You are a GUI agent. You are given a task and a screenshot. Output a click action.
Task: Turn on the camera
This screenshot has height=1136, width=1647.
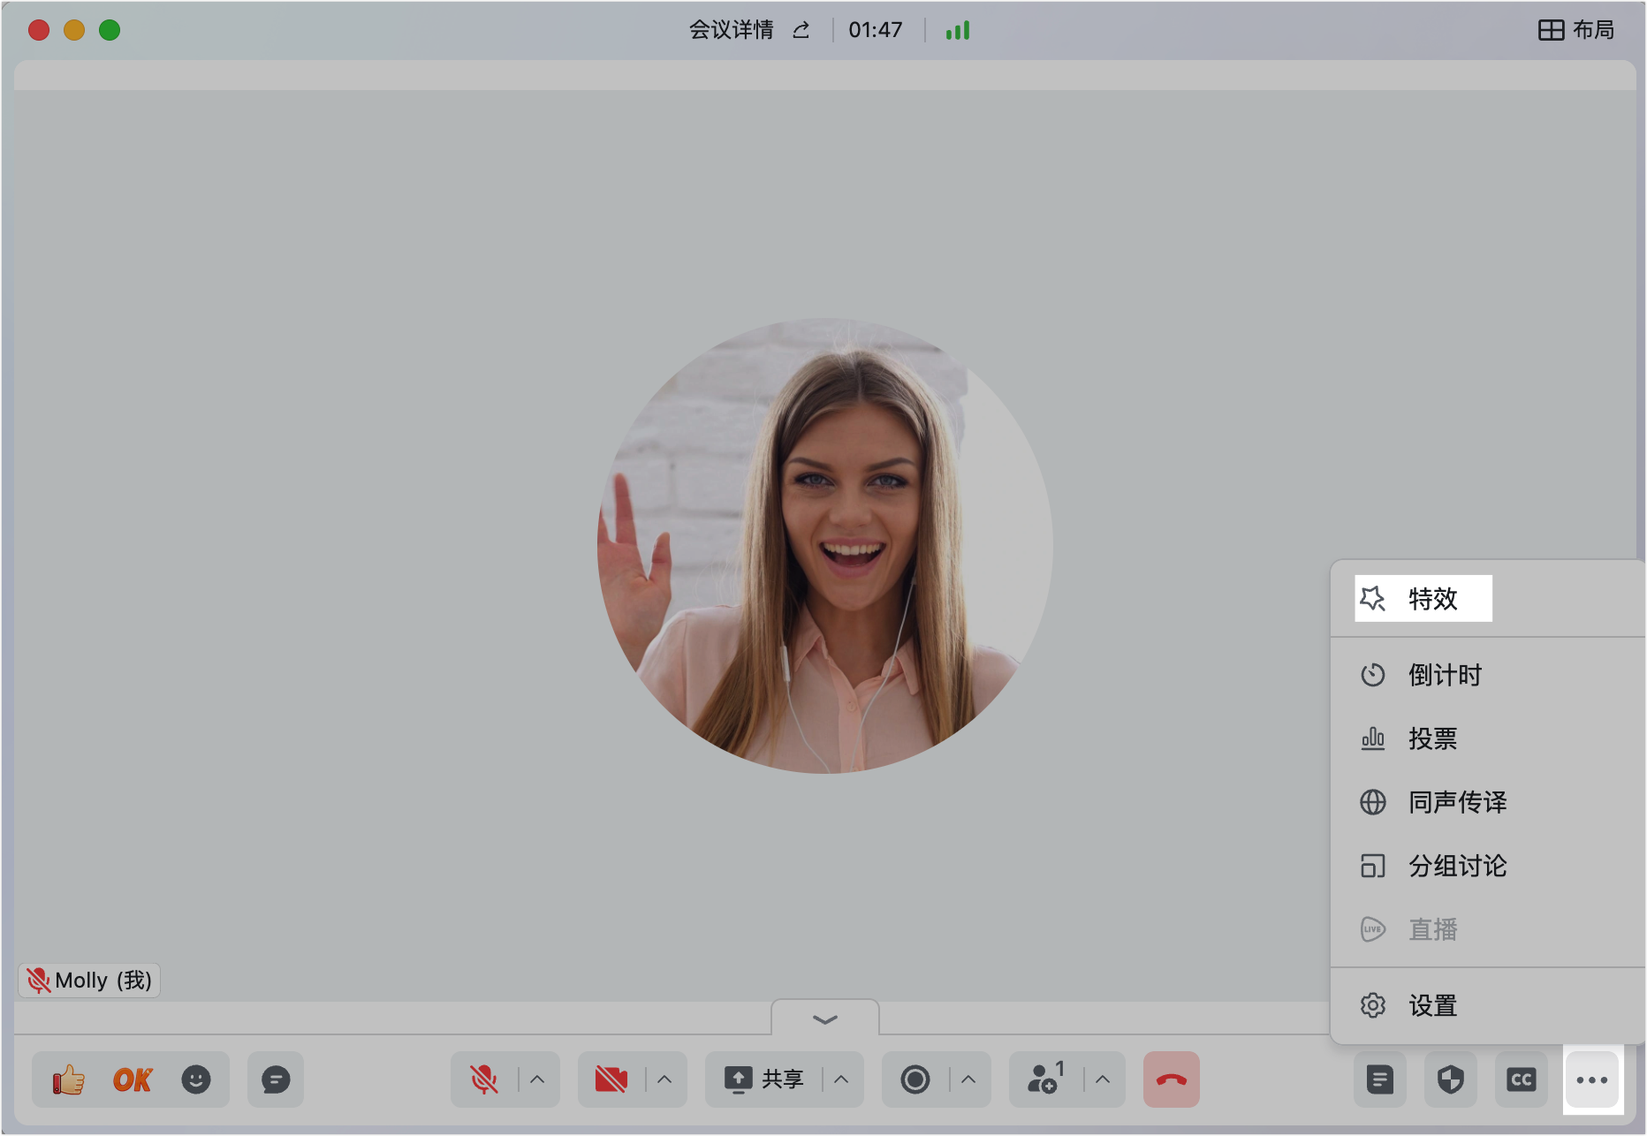(x=611, y=1079)
